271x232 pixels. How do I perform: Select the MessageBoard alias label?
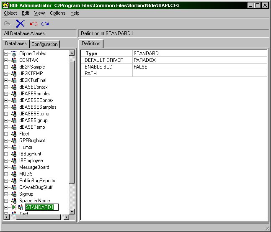pos(34,167)
